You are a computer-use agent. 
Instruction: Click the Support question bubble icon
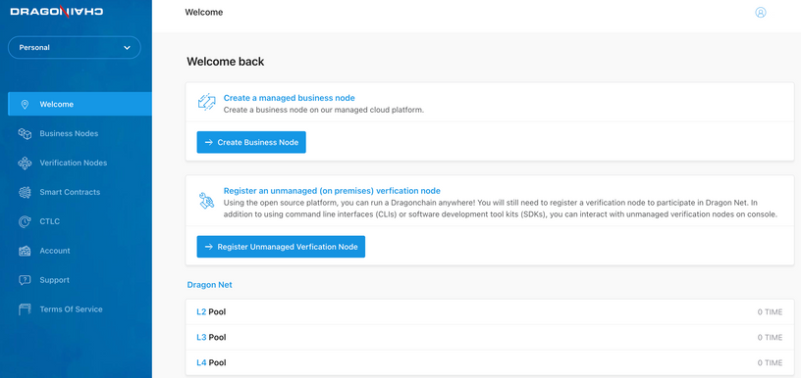pos(25,280)
